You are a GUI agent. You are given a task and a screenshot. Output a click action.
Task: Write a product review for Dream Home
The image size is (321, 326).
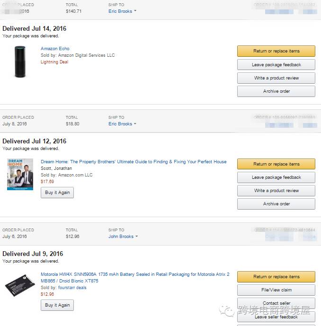[276, 191]
